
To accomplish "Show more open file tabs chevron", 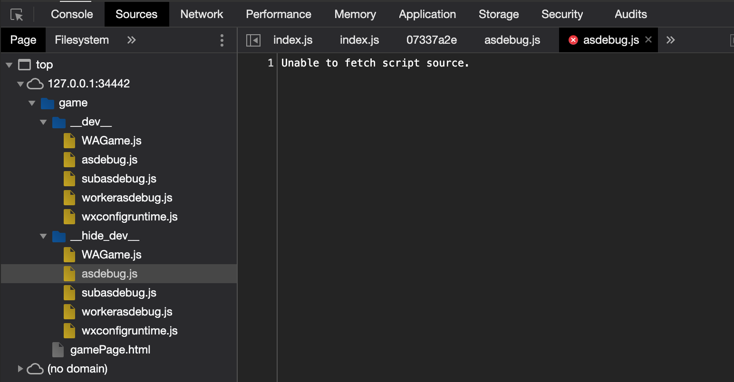I will [670, 40].
